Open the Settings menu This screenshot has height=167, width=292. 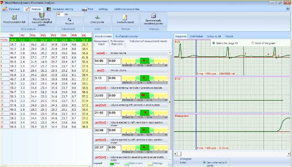point(103,9)
